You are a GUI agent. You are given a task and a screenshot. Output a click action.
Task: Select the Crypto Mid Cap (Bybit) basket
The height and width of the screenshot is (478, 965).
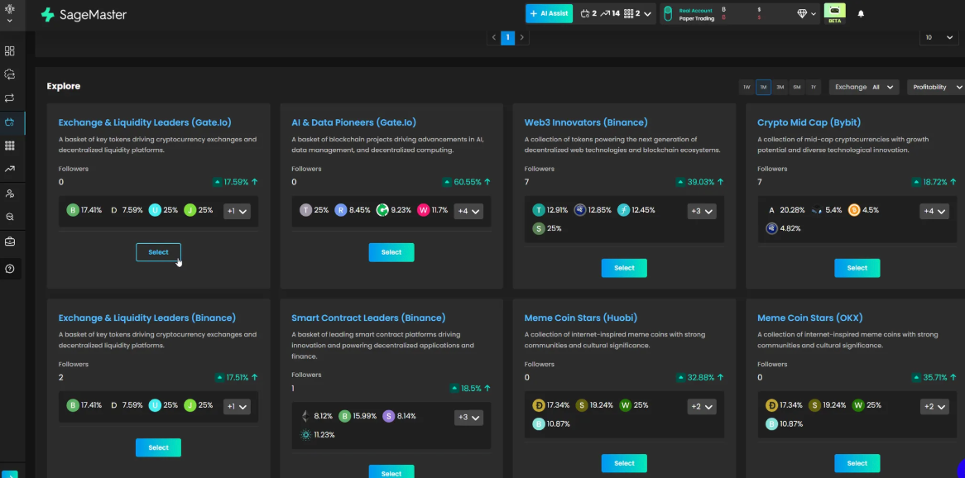pos(857,268)
